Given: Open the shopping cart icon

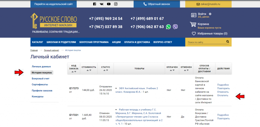Looking at the screenshot, I should pos(193,24).
